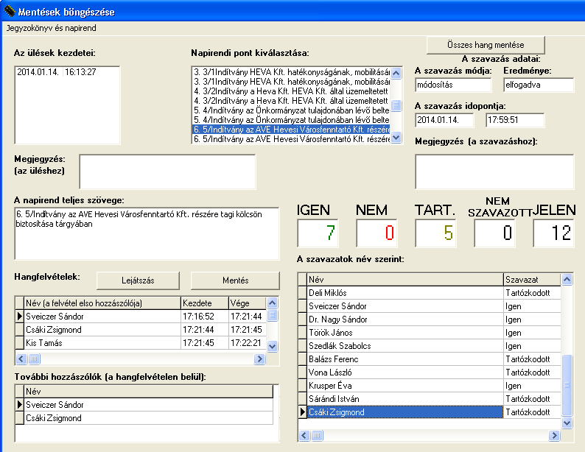Select highlighted agenda item 6. 5/Indítvány AVE
Image resolution: width=585 pixels, height=452 pixels.
pos(291,130)
